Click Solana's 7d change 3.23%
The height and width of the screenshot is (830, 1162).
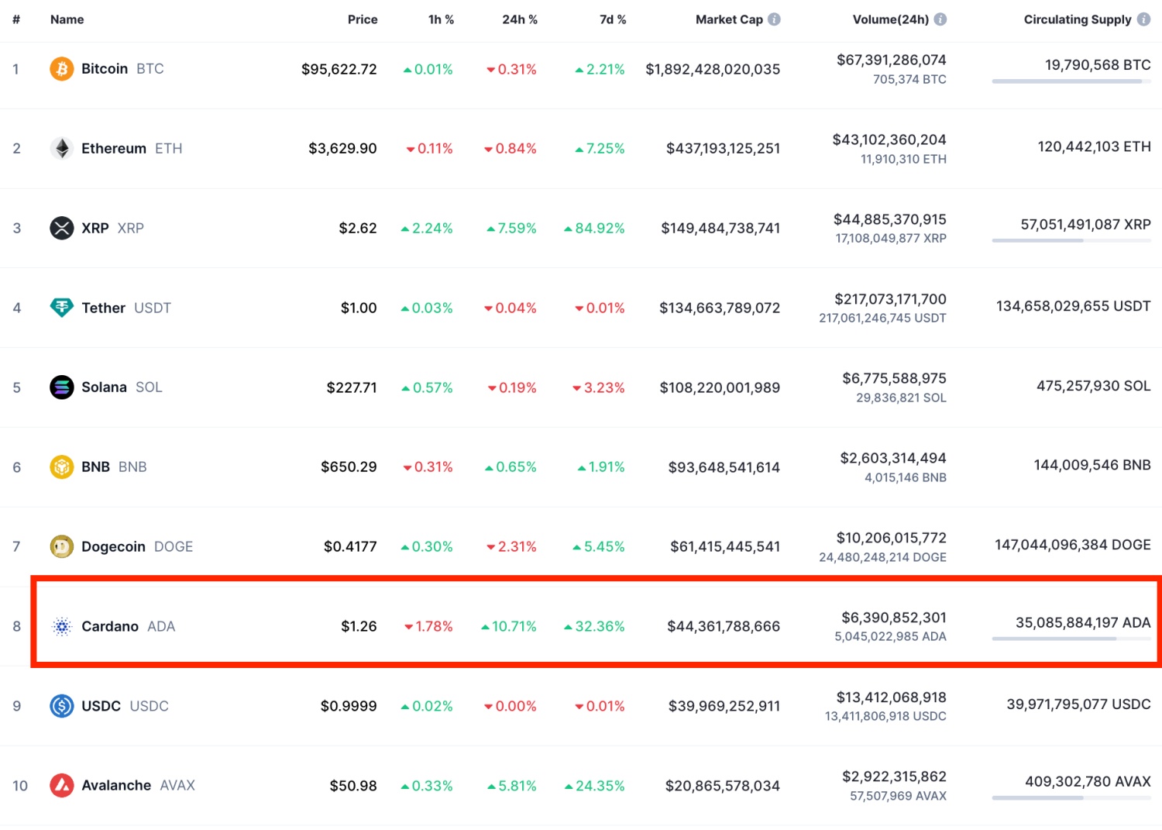[x=599, y=387]
